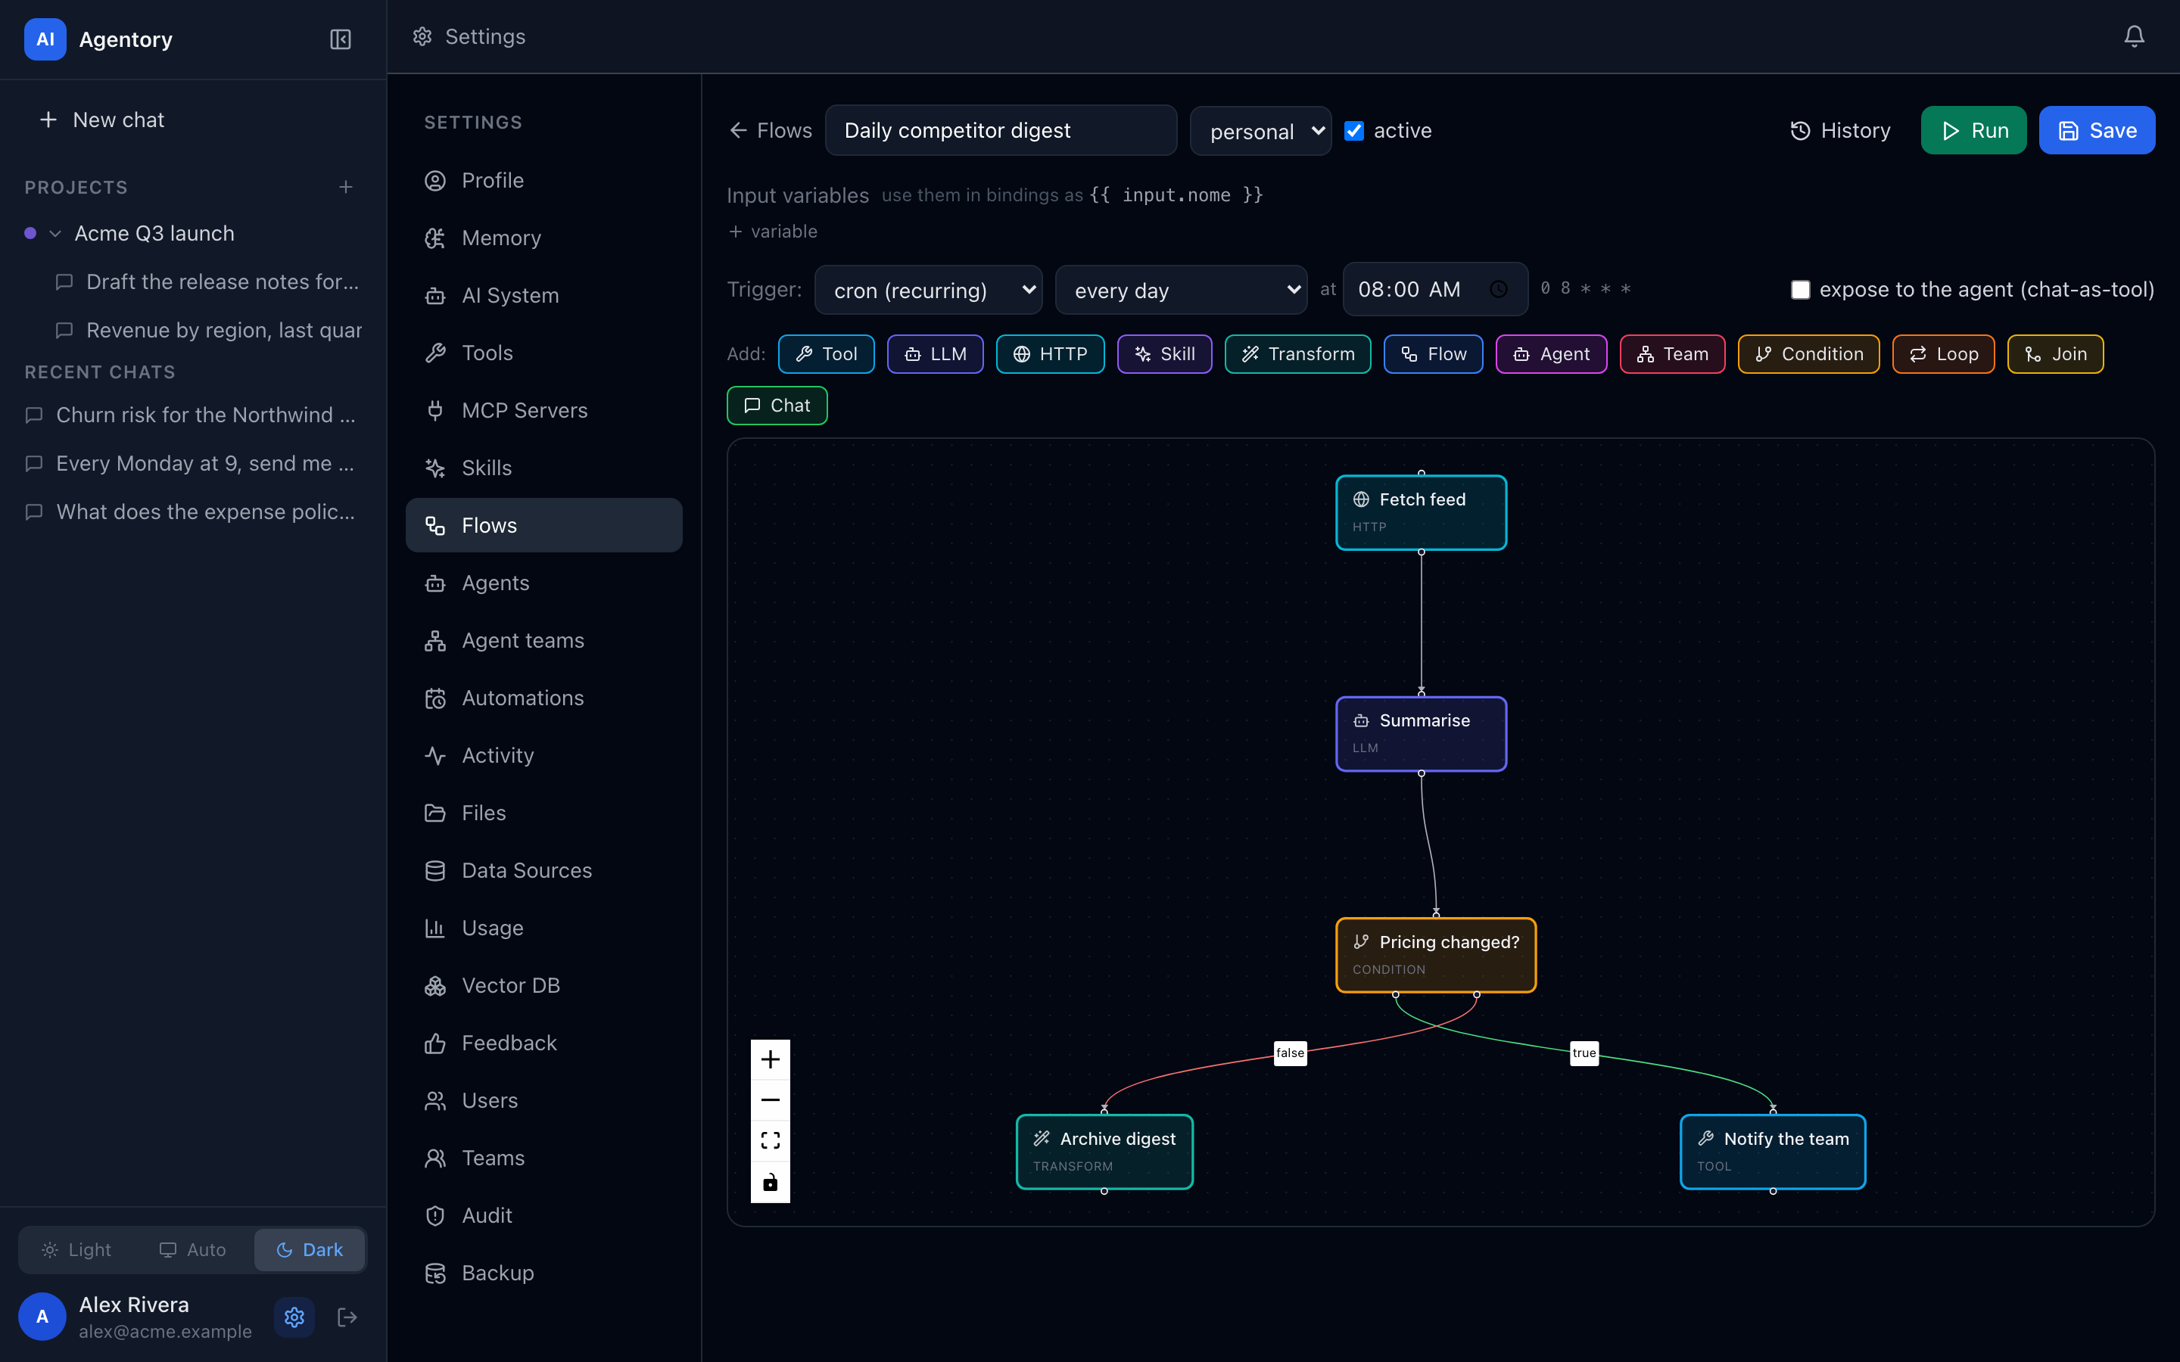The width and height of the screenshot is (2180, 1362).
Task: Switch theme to Auto
Action: pyautogui.click(x=193, y=1249)
